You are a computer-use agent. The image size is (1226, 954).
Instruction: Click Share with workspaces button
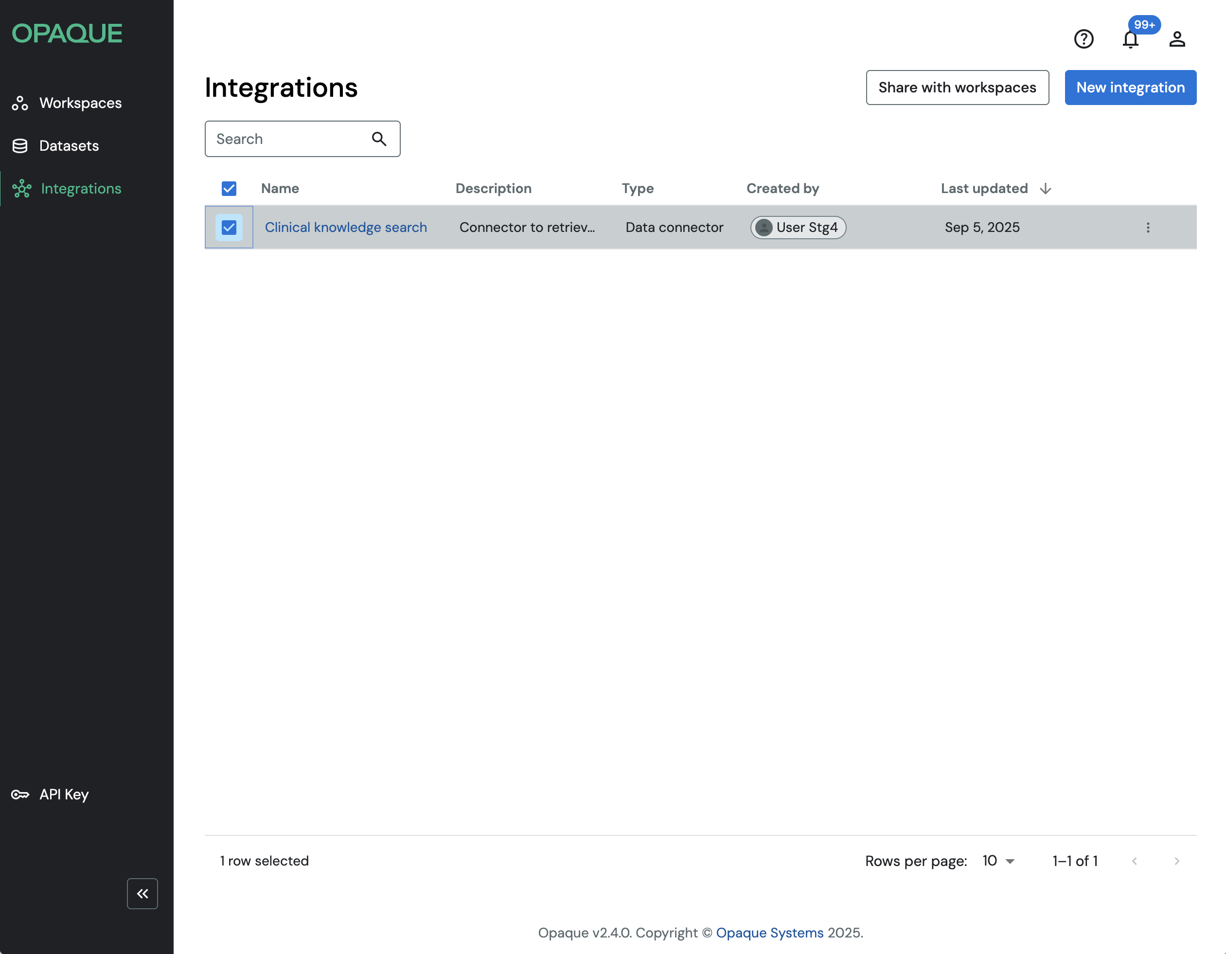click(x=957, y=88)
